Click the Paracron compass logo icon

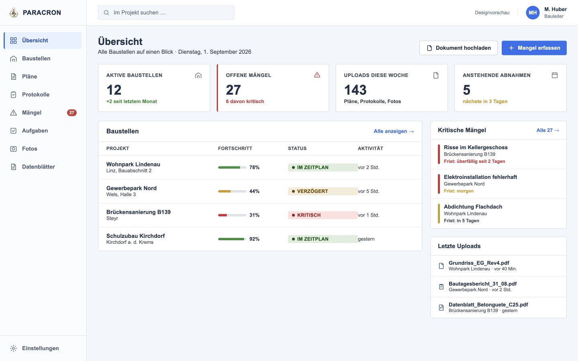point(14,13)
